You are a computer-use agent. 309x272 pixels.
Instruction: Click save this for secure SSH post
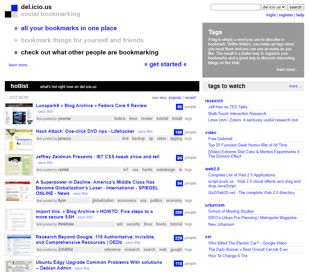click(85, 217)
